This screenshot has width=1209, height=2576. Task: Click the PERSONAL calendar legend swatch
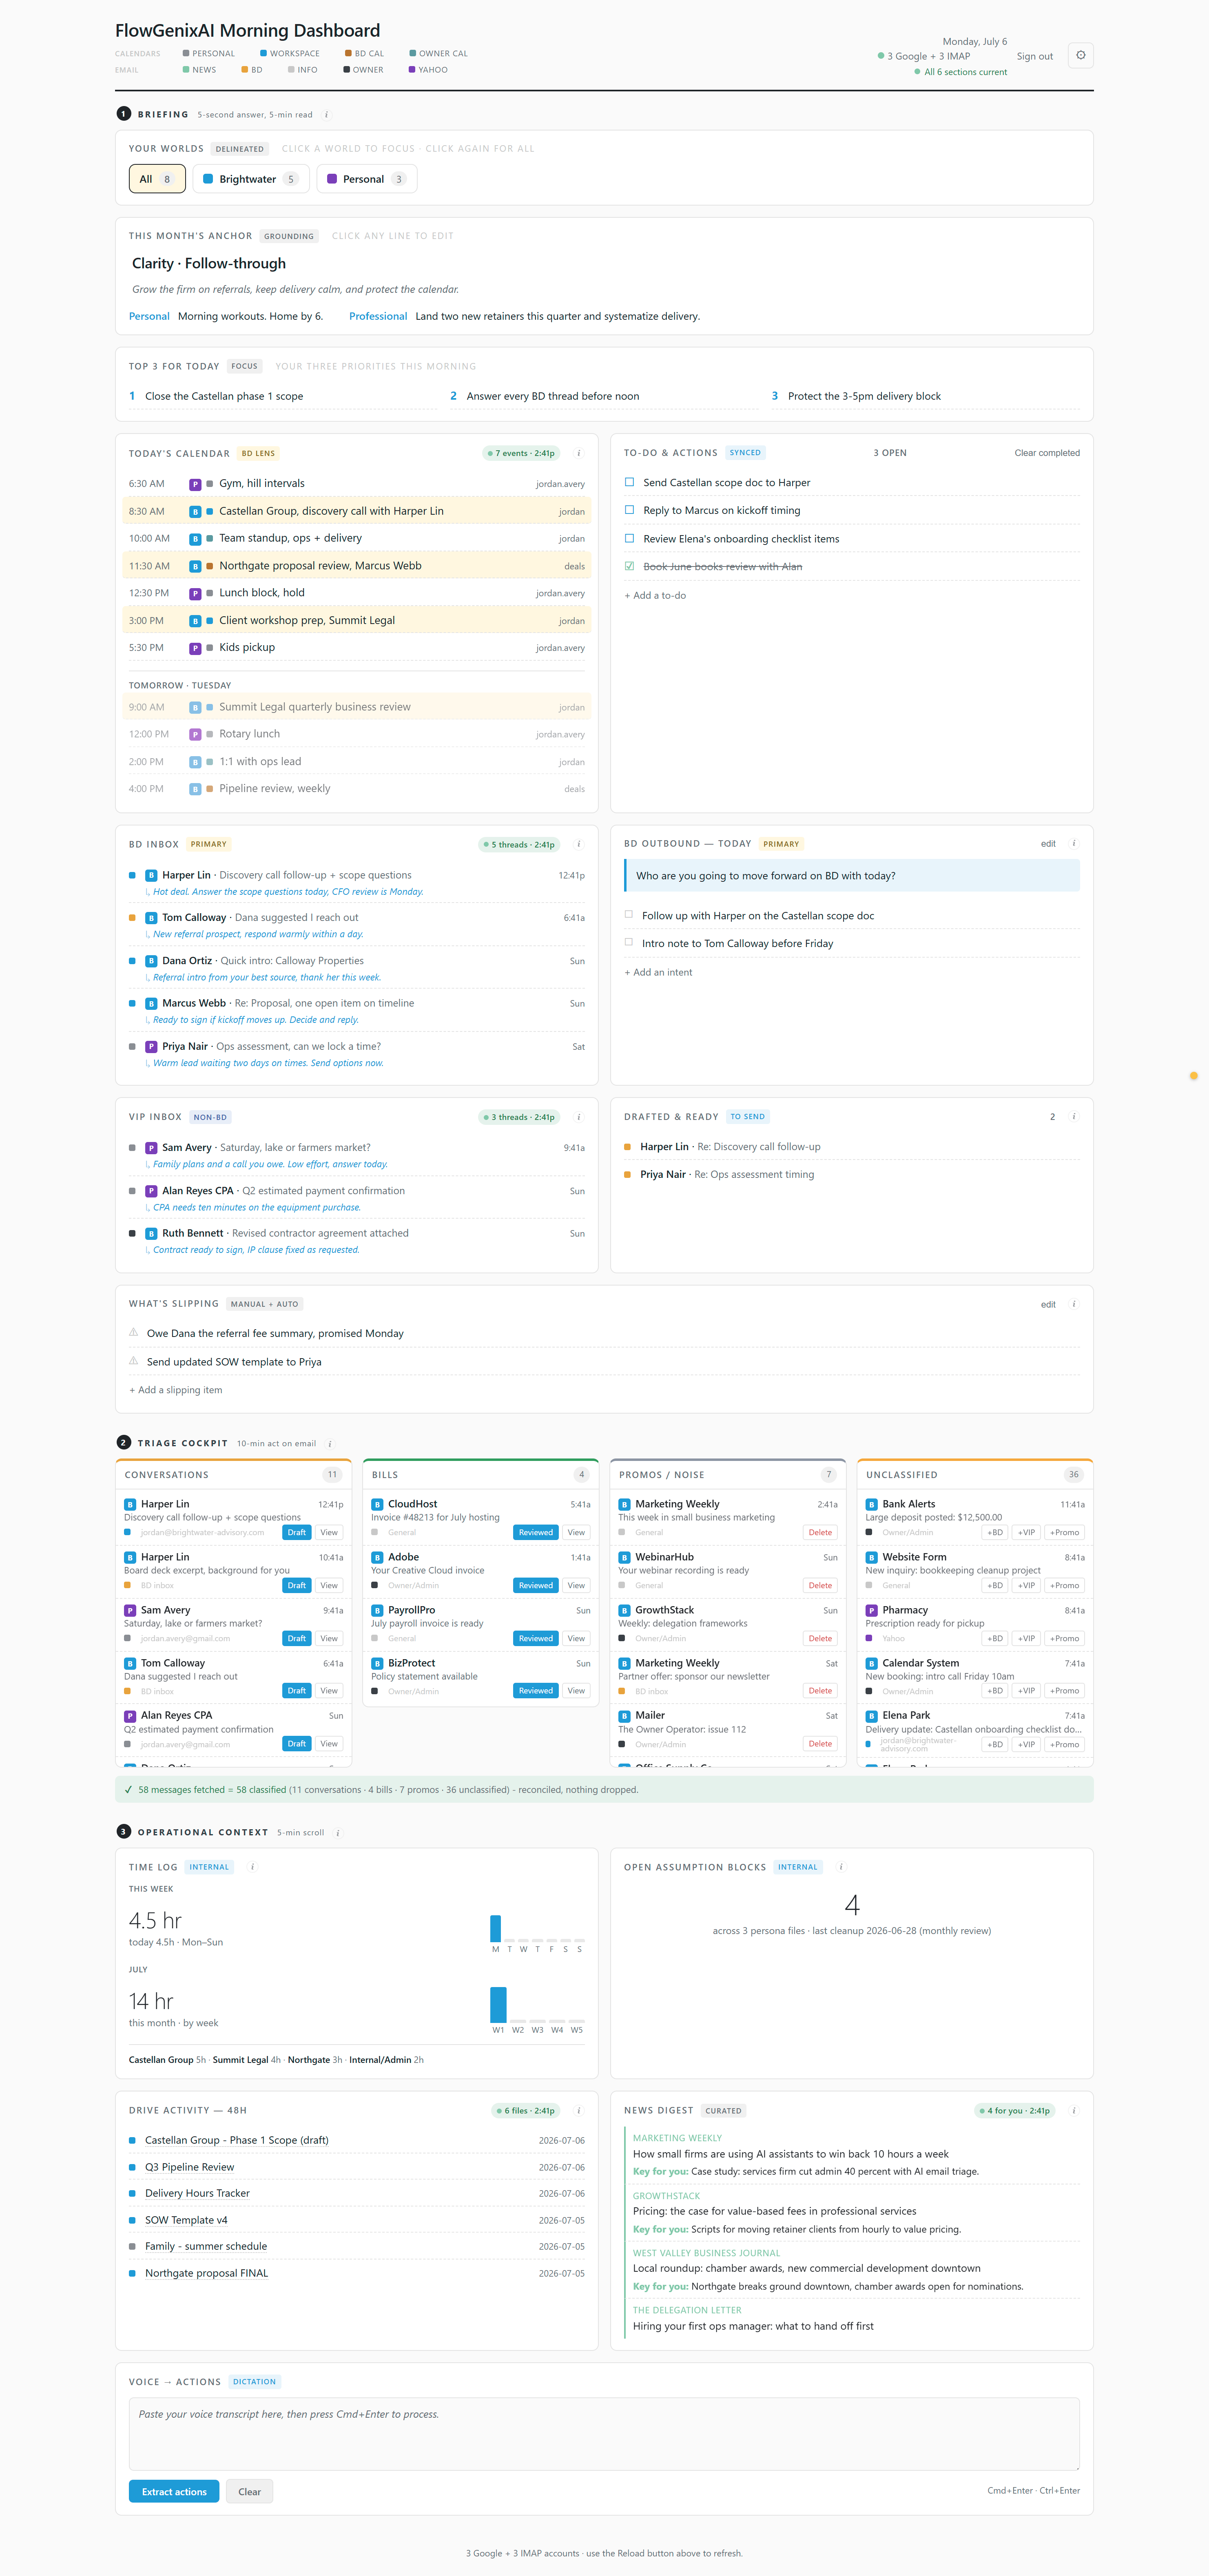click(186, 54)
